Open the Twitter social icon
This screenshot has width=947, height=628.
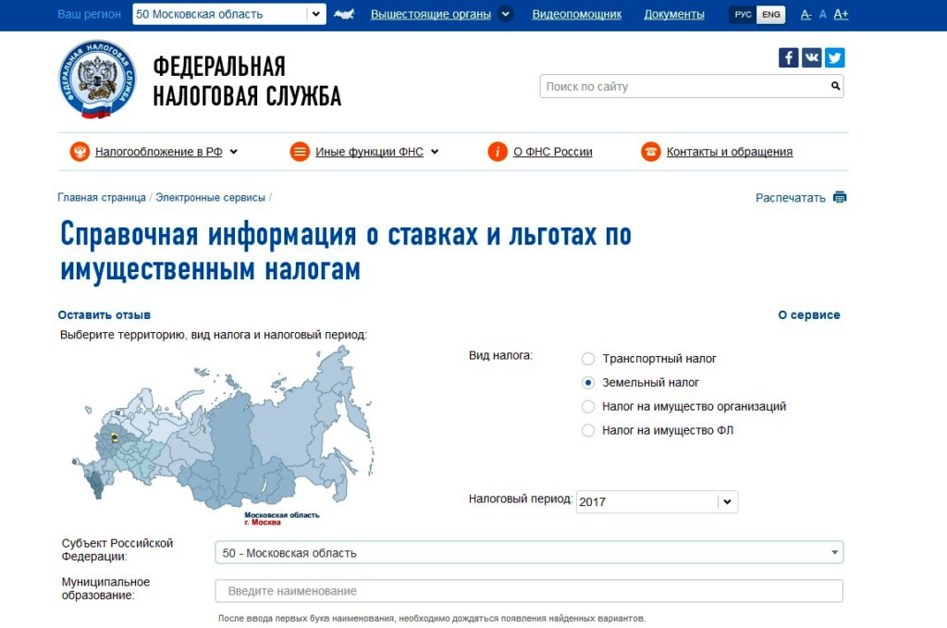(834, 57)
